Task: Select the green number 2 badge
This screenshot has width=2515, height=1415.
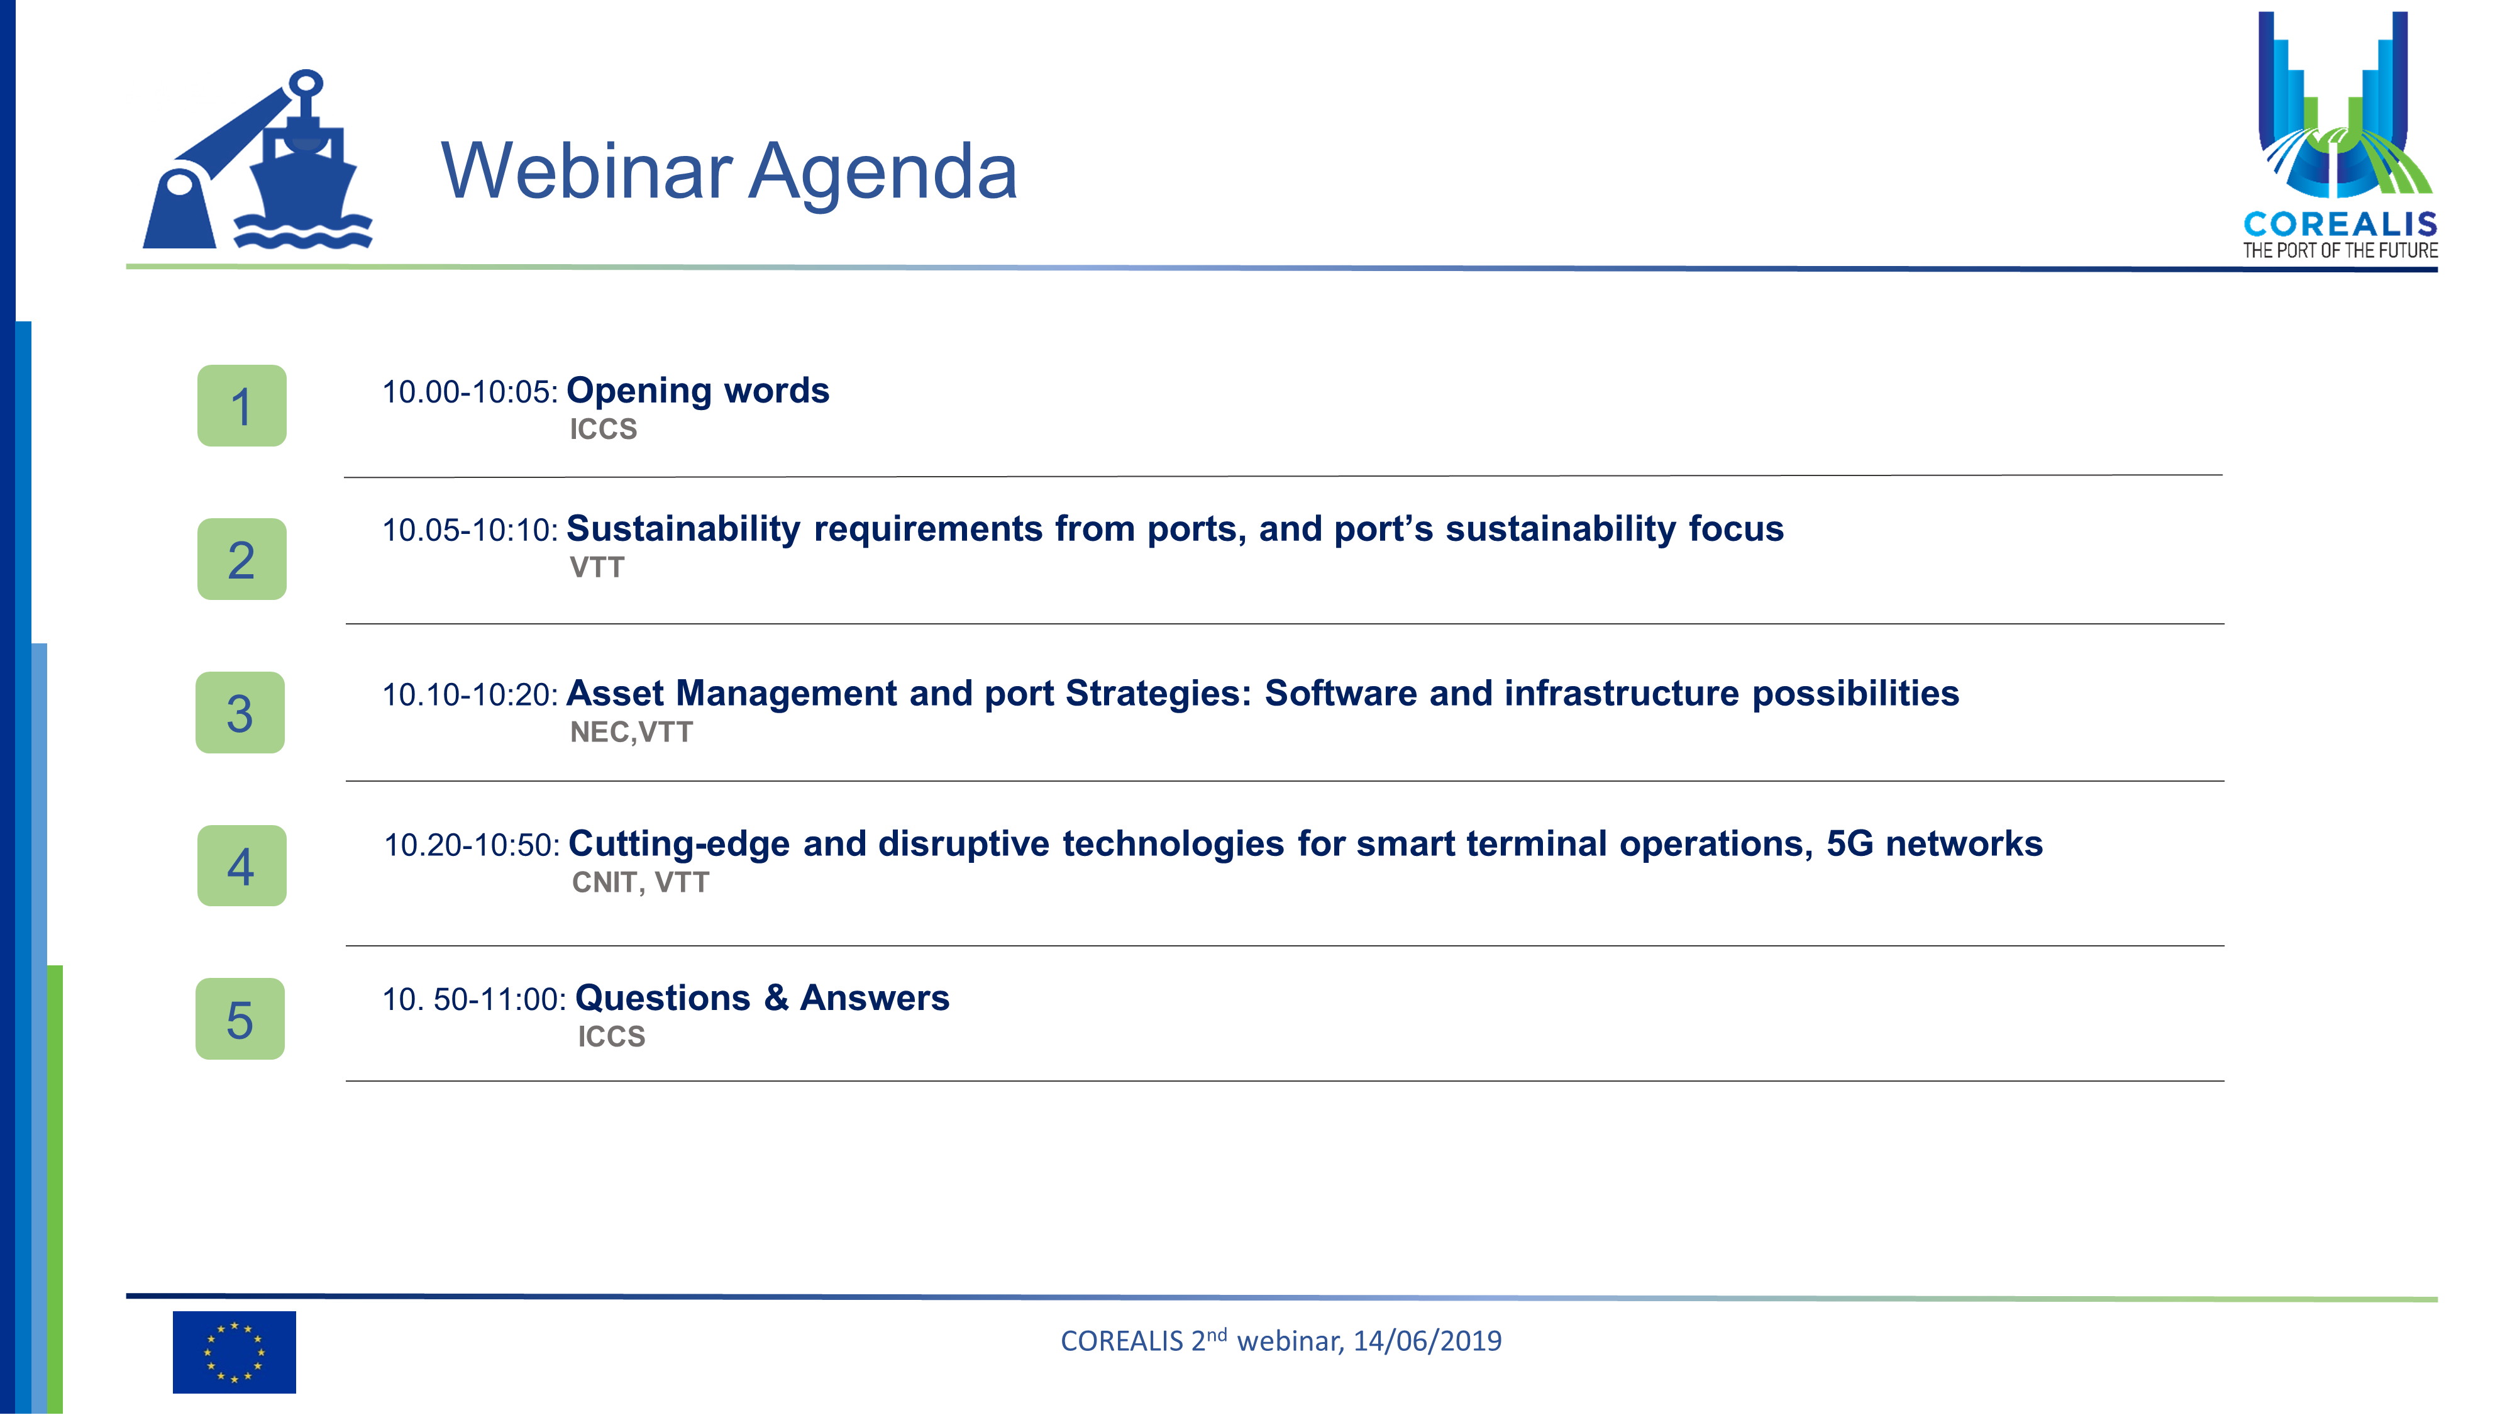Action: (x=242, y=560)
